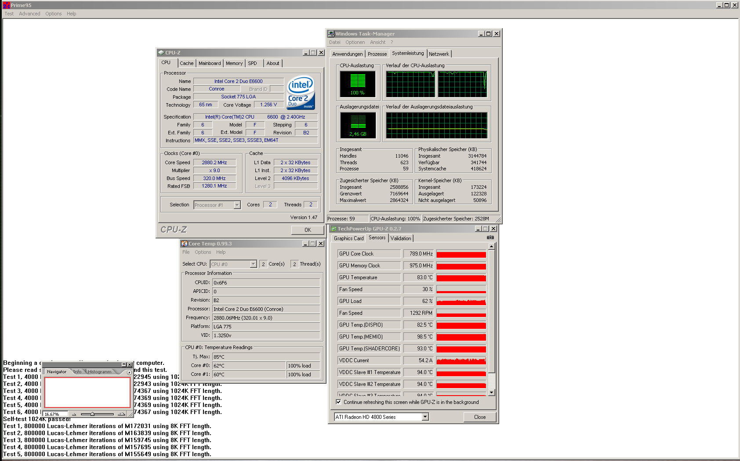Image resolution: width=740 pixels, height=461 pixels.
Task: Open the CPU-Z processor Selection dropdown
Action: 237,205
